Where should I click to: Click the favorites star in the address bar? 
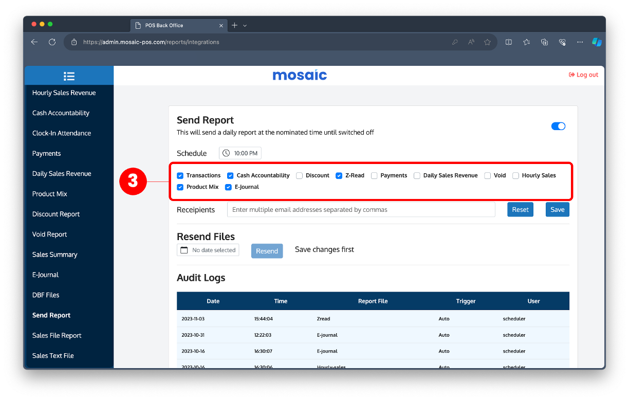(x=487, y=42)
